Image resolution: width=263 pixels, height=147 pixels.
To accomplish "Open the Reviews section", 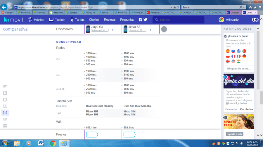I will point(110,20).
